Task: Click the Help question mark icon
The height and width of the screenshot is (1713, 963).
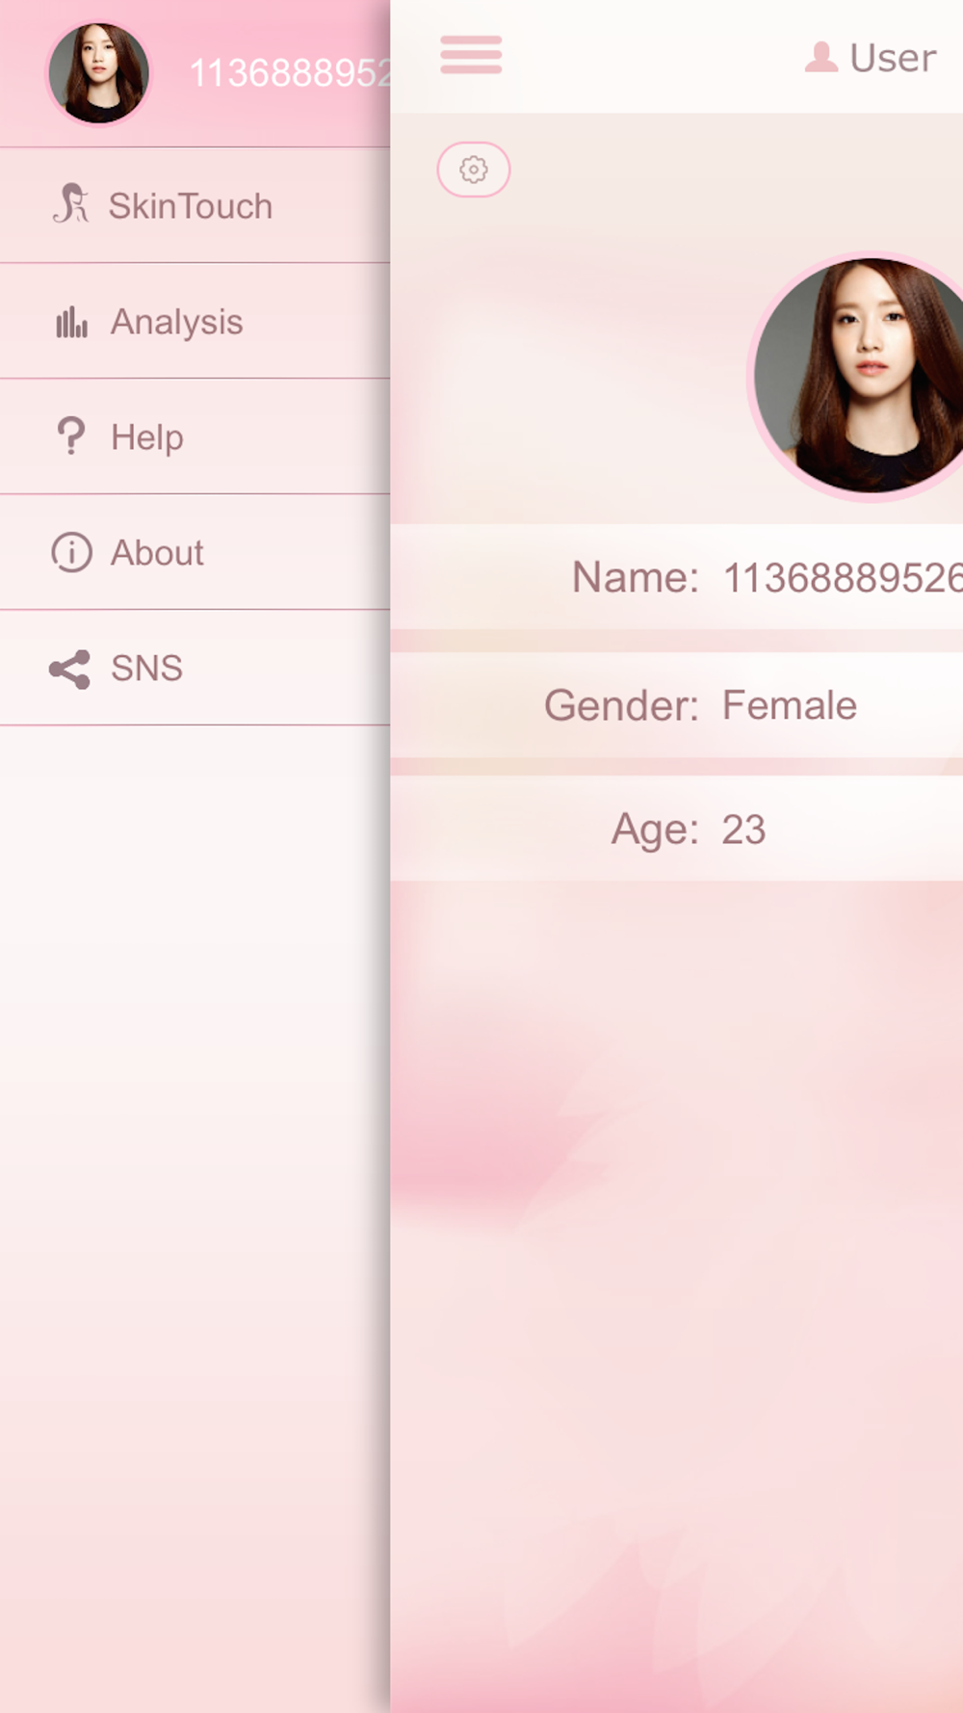Action: [71, 436]
